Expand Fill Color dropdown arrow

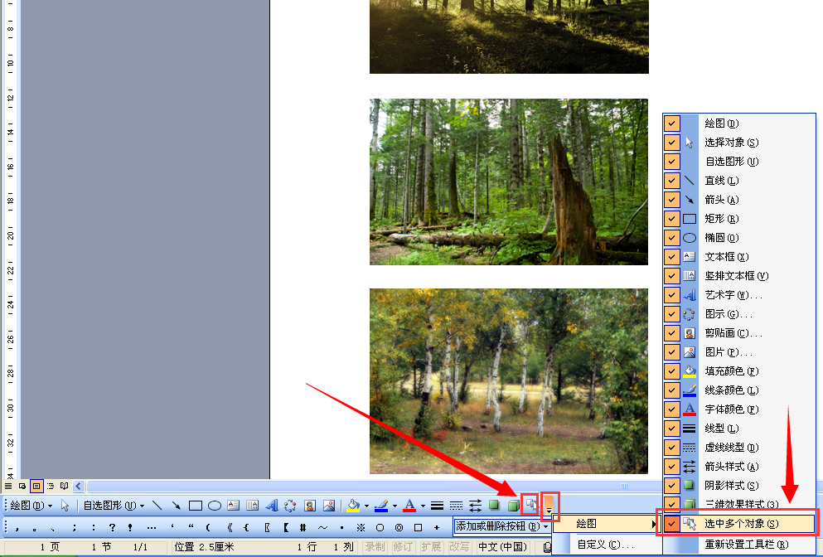click(366, 506)
